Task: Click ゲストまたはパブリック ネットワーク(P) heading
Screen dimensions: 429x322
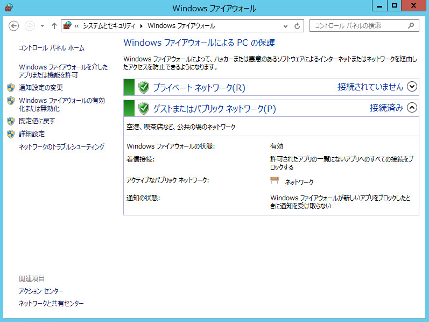Action: [x=214, y=109]
